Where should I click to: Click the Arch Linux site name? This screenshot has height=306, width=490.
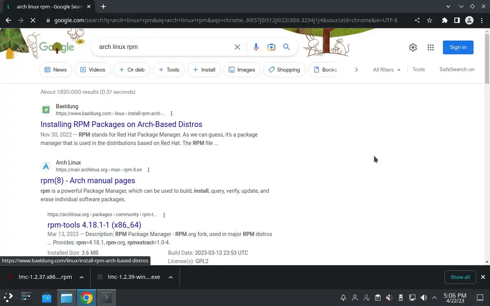point(68,163)
